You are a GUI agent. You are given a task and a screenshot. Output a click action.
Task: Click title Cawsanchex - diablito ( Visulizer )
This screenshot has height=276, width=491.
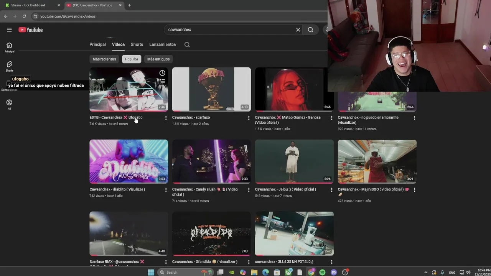click(x=117, y=189)
